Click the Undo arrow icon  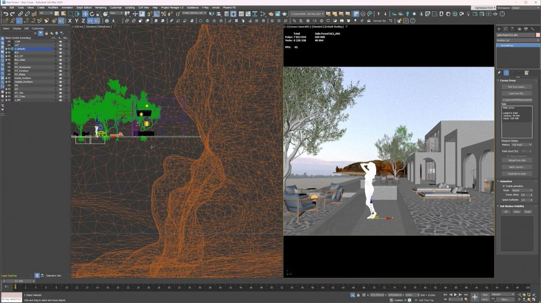[5, 14]
